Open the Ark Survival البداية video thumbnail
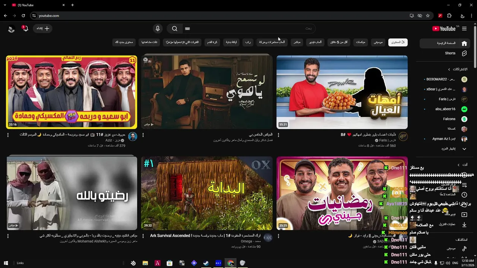Viewport: 477px width, 268px height. click(207, 193)
